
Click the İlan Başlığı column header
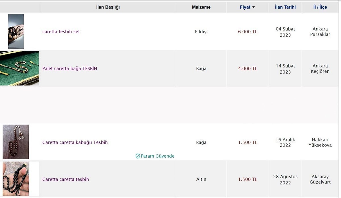pyautogui.click(x=108, y=7)
